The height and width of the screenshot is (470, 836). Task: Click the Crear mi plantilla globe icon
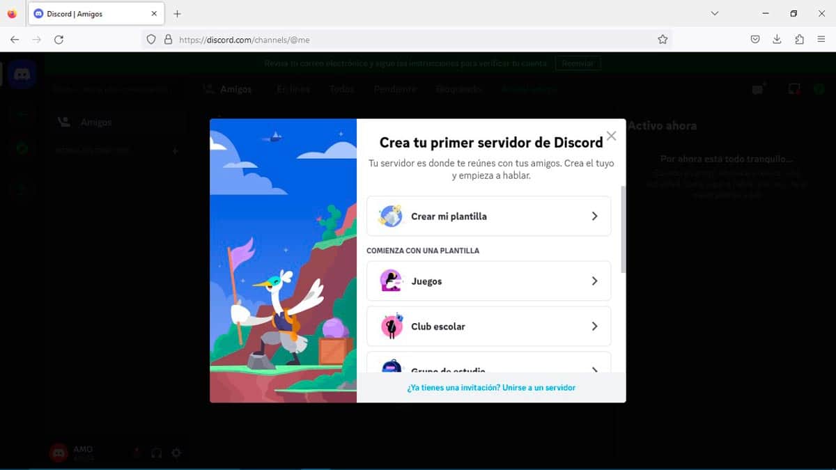click(x=390, y=216)
